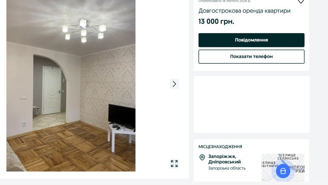
Task: Click the СЕЛИЩЕ СЕЛЯНСЬКЕ label on map
Action: click(x=288, y=157)
